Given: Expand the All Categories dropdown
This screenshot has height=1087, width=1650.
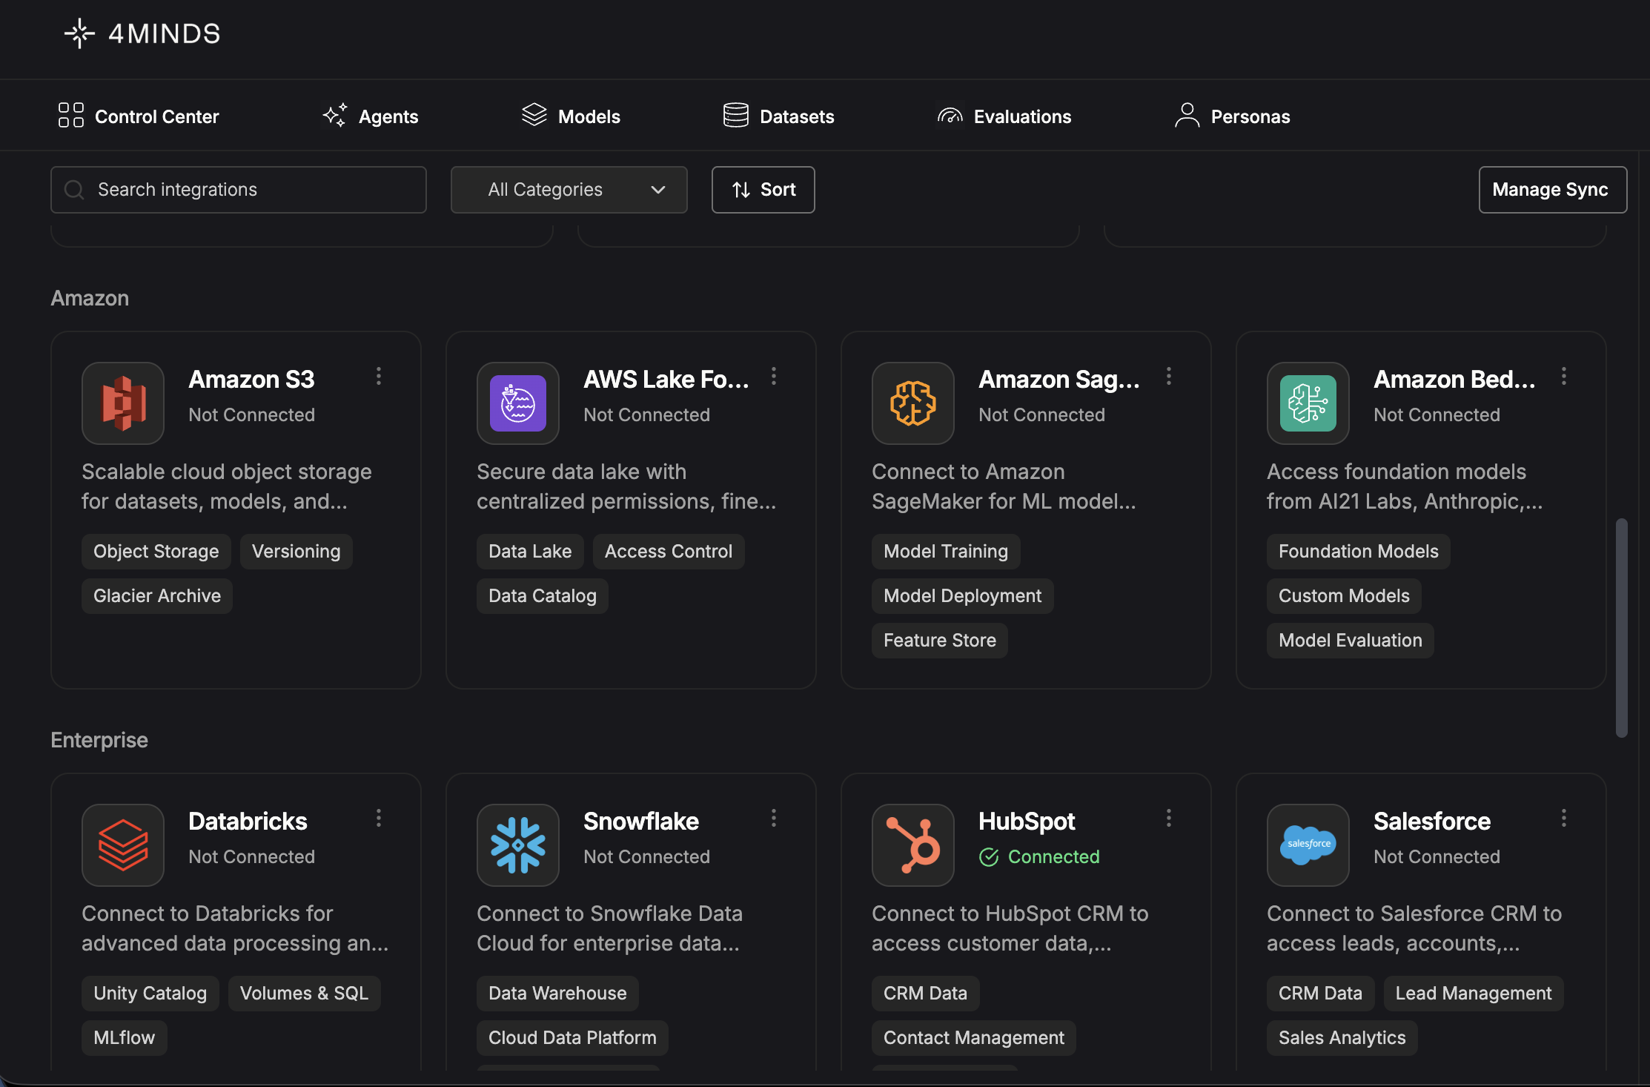Looking at the screenshot, I should point(569,190).
